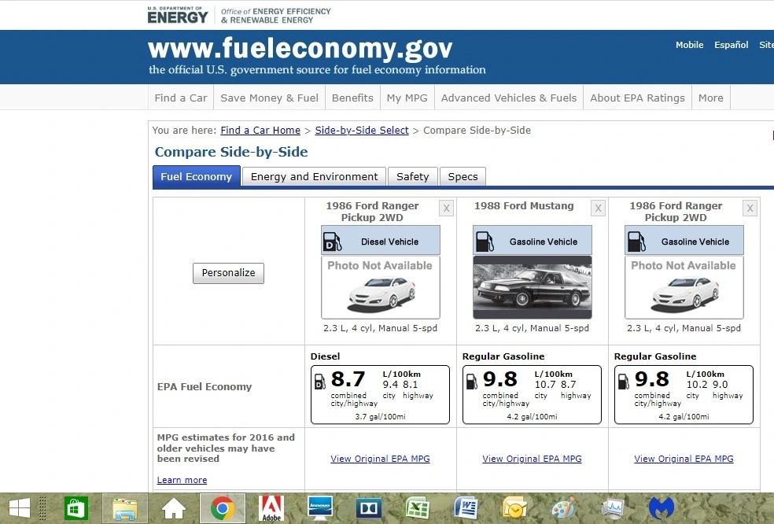Open the Windows Store taskbar icon

76,508
